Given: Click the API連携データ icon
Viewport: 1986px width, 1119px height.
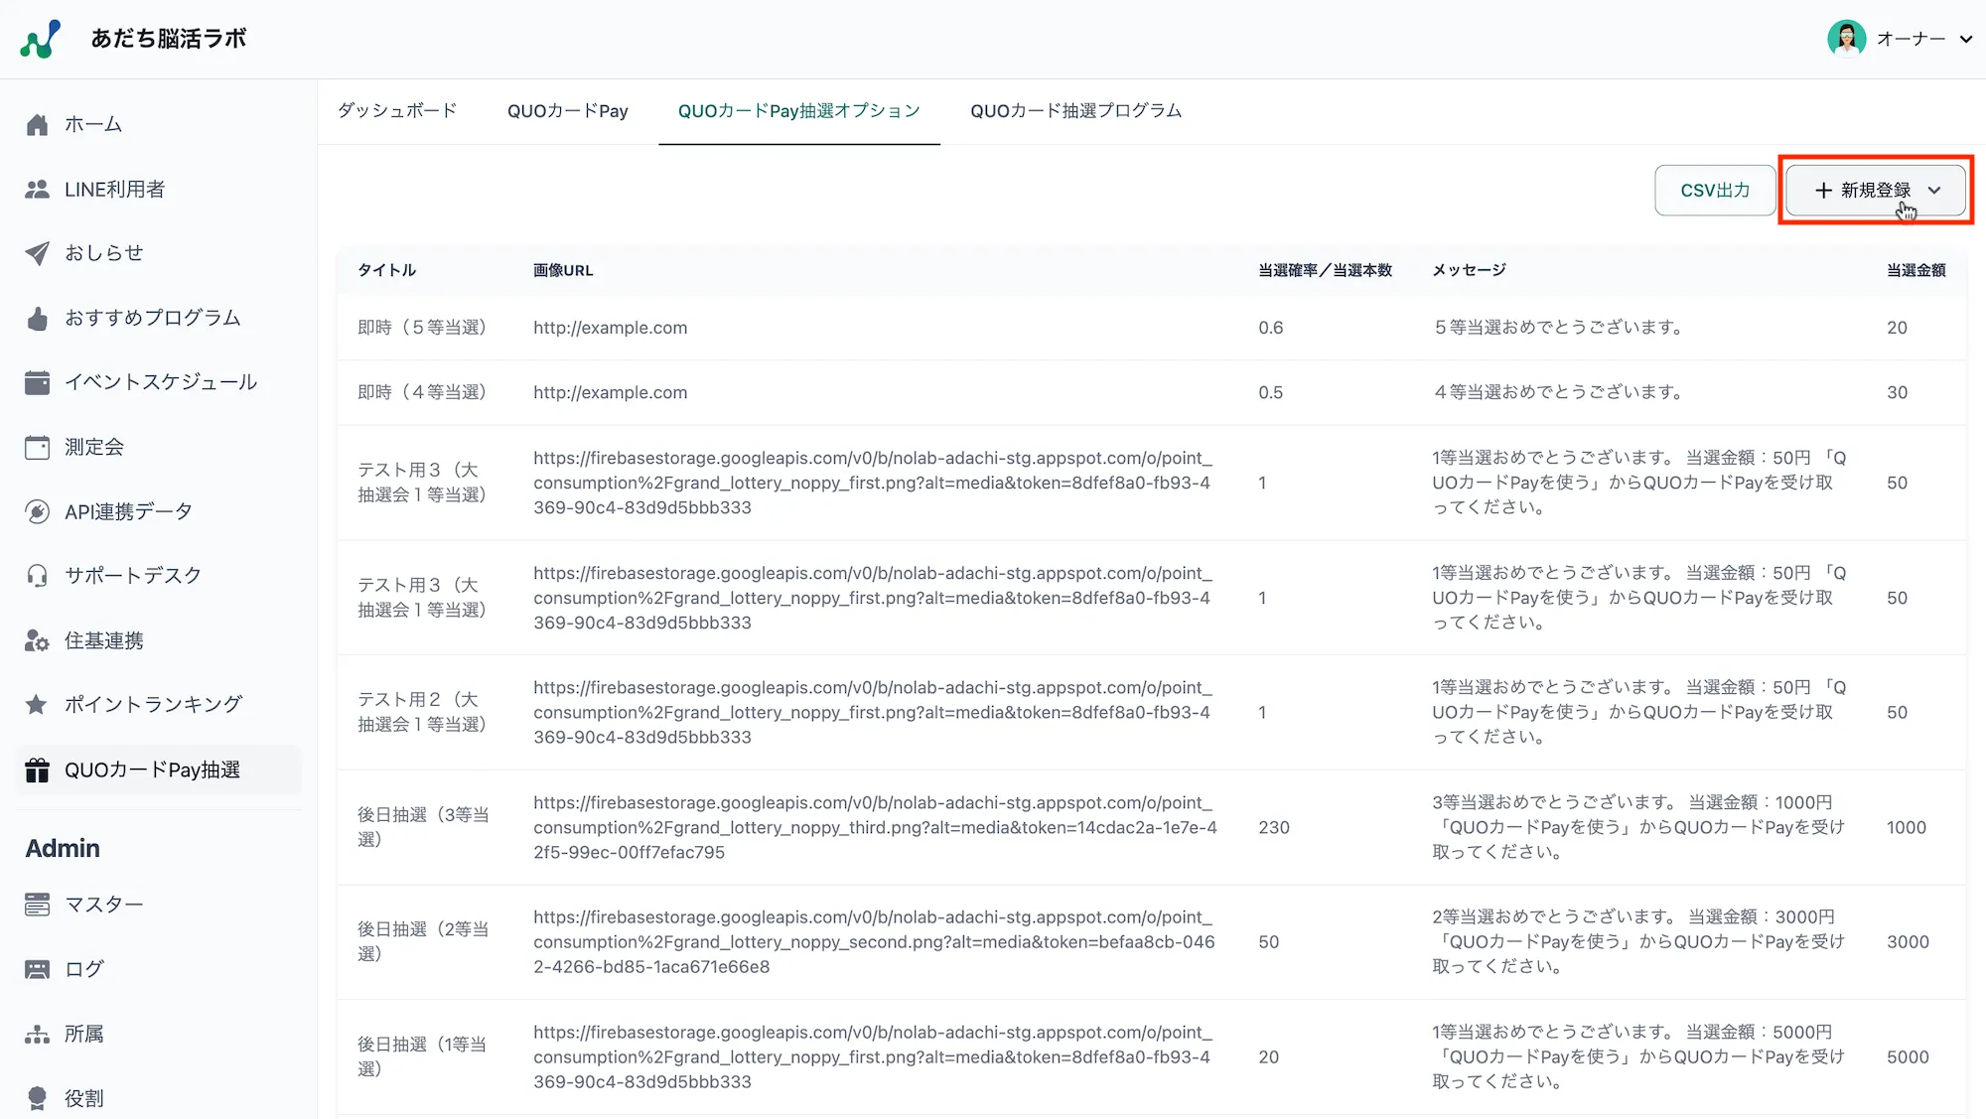Looking at the screenshot, I should pyautogui.click(x=38, y=511).
